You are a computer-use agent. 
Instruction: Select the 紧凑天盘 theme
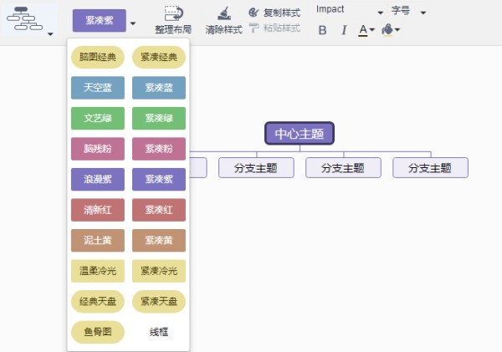point(159,302)
